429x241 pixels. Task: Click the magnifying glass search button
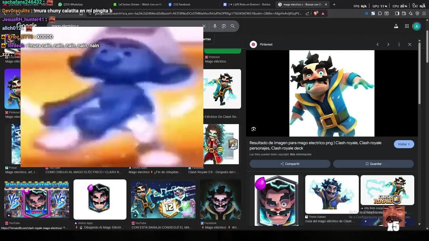coord(233,26)
